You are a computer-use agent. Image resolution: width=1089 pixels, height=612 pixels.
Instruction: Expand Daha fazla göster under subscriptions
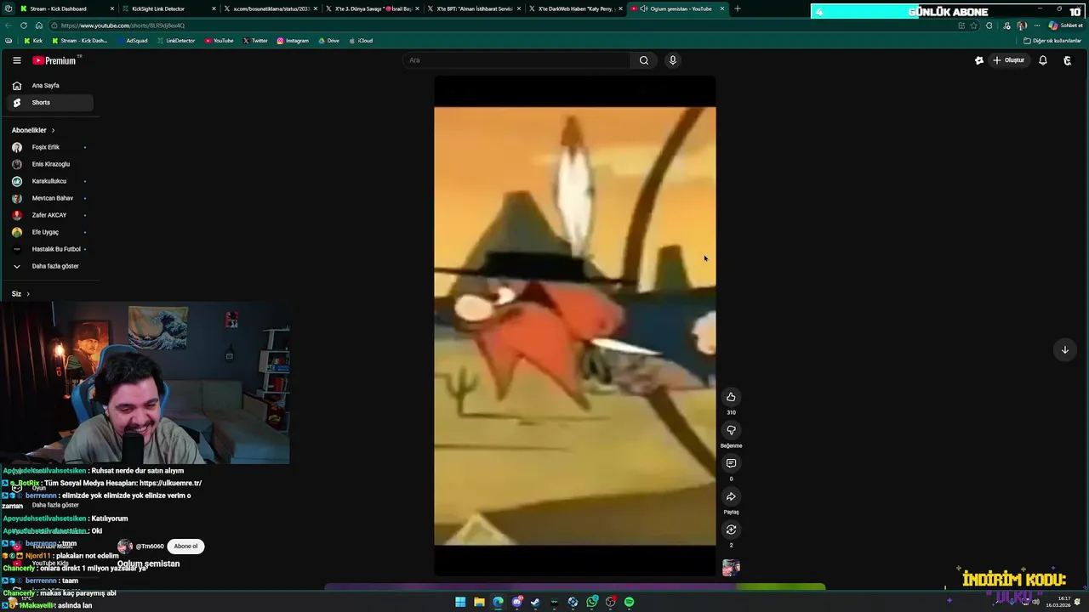(49, 266)
